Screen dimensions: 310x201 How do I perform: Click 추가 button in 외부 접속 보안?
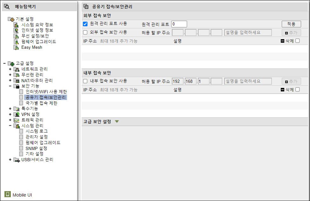(291, 33)
